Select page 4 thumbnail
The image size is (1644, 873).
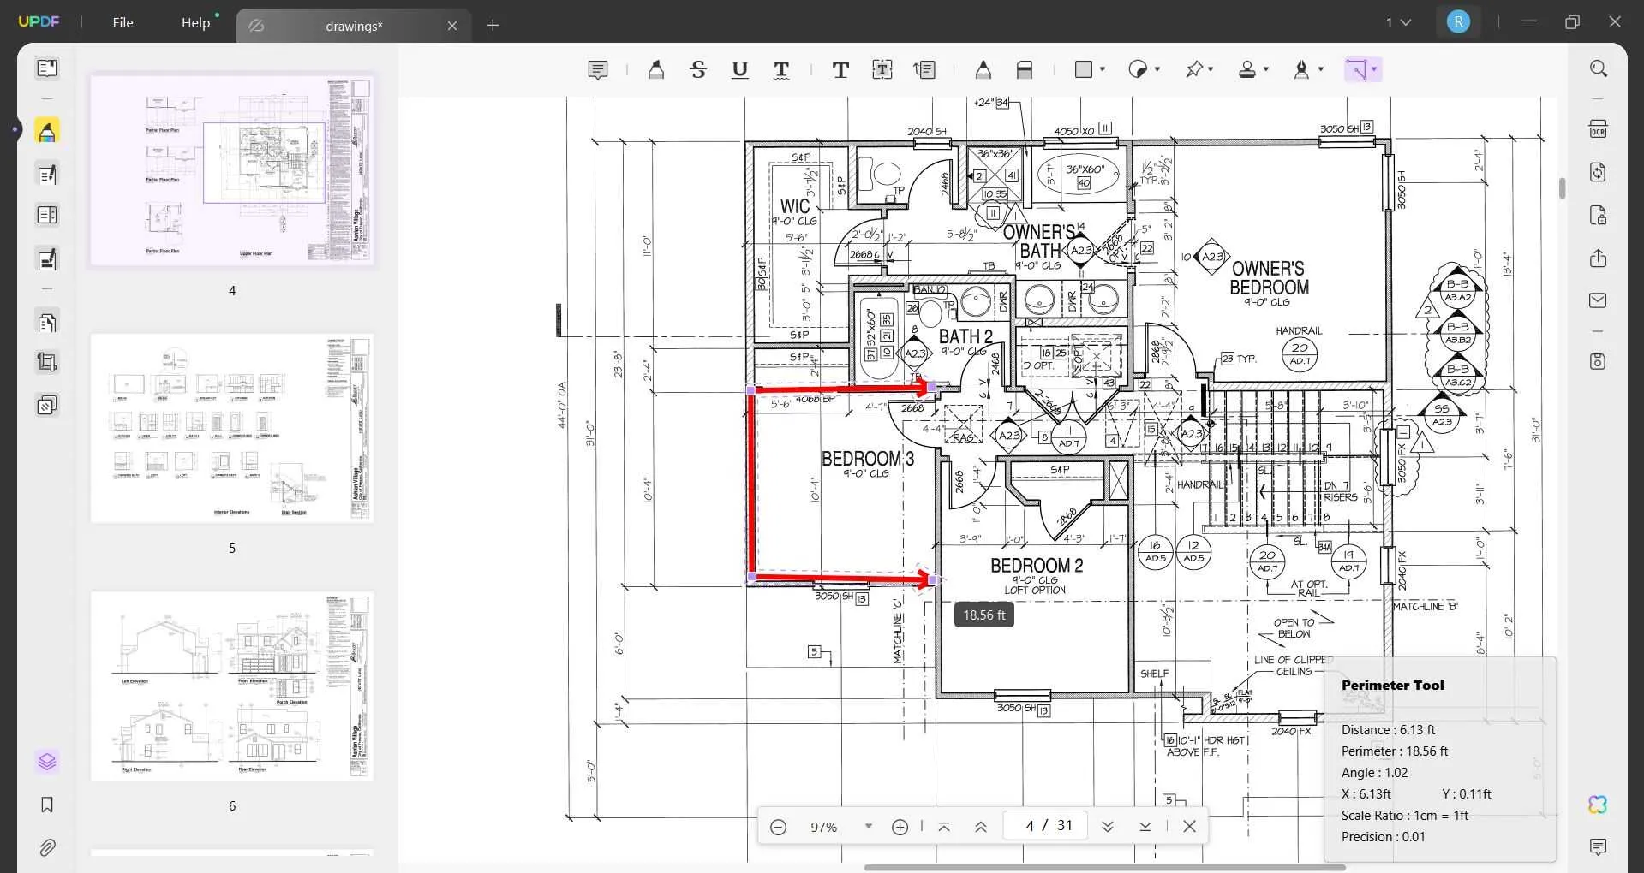click(232, 170)
